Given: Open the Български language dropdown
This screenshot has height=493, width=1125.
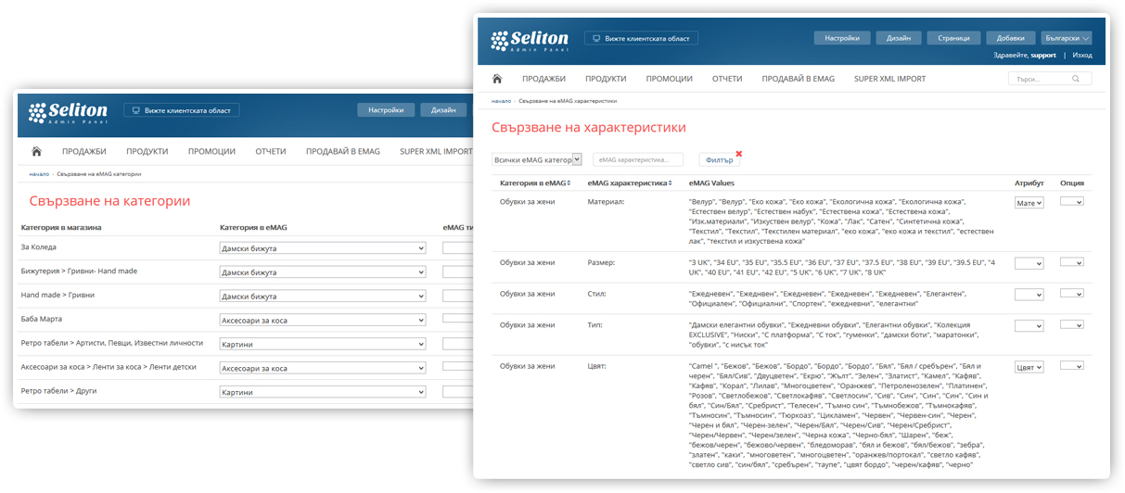Looking at the screenshot, I should point(1066,38).
